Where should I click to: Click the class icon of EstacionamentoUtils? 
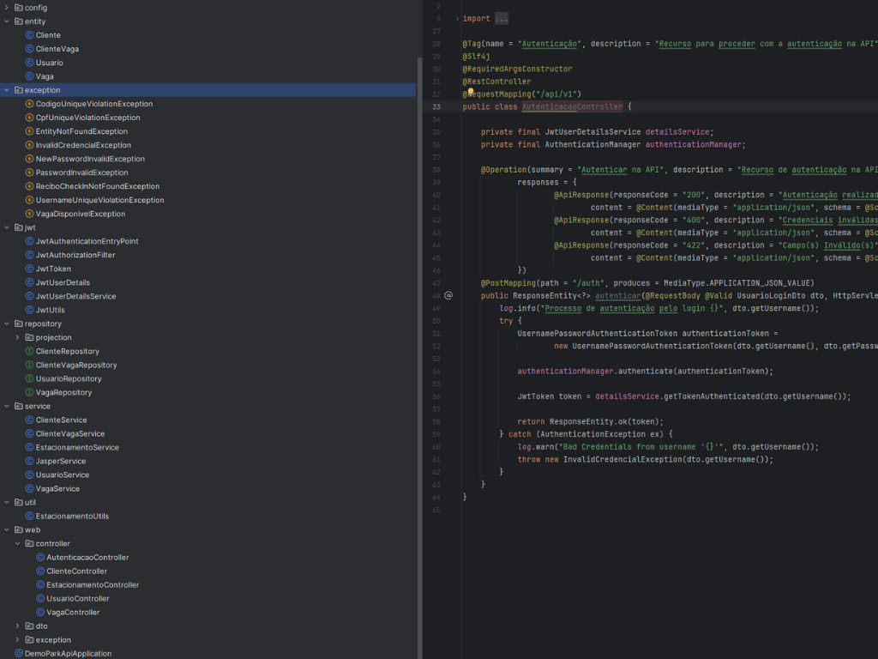click(30, 516)
